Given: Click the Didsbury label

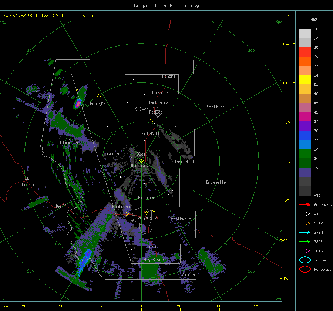Looking at the screenshot, I should pyautogui.click(x=140, y=166).
